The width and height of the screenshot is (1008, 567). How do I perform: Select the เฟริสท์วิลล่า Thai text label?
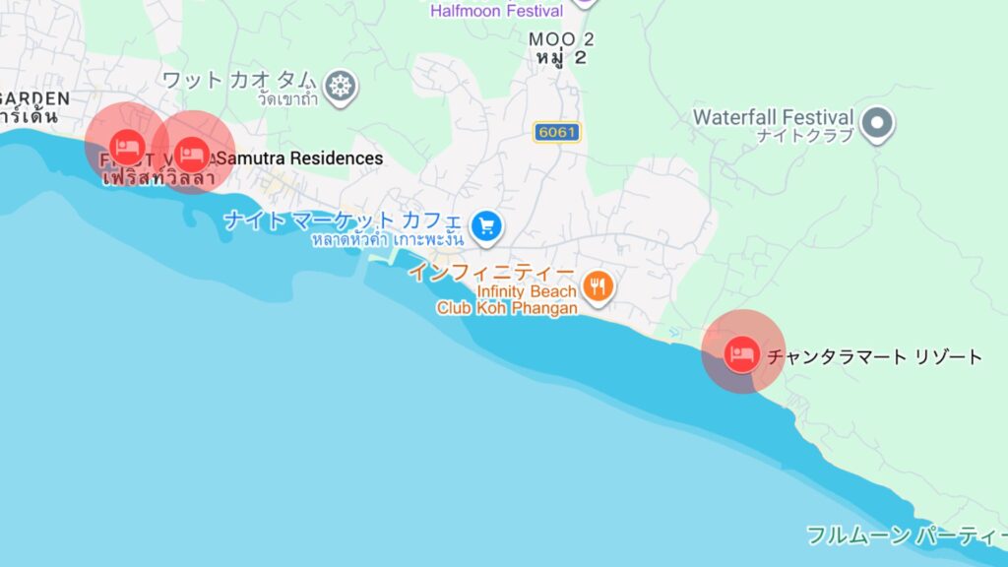click(158, 177)
